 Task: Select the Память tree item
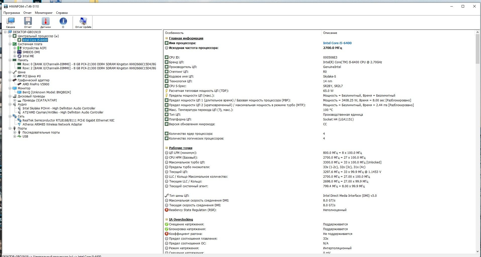click(23, 60)
